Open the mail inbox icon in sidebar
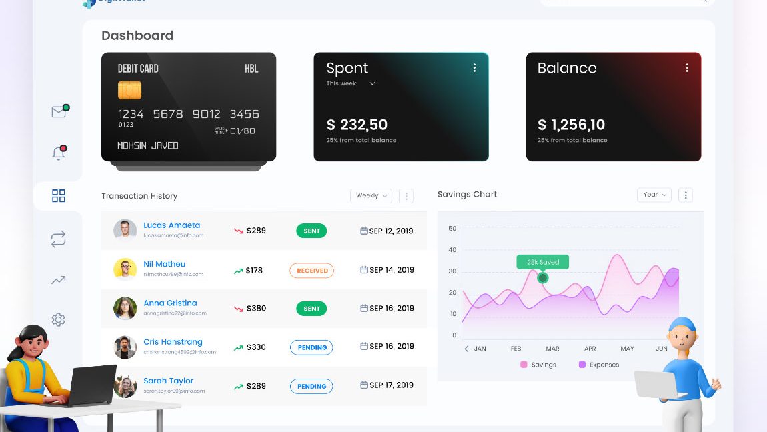Viewport: 767px width, 432px height. click(x=59, y=111)
